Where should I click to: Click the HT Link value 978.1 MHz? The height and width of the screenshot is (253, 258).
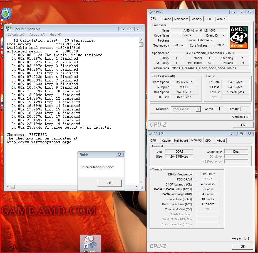(x=184, y=97)
